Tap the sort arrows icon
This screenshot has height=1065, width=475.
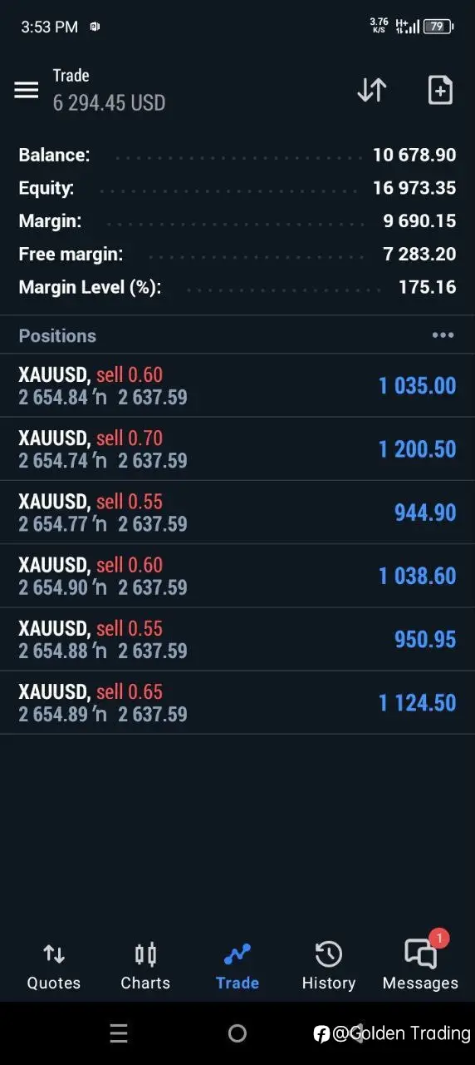(372, 90)
